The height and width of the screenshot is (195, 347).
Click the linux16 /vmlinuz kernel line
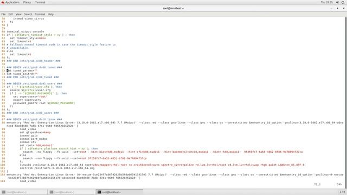[x=162, y=165]
